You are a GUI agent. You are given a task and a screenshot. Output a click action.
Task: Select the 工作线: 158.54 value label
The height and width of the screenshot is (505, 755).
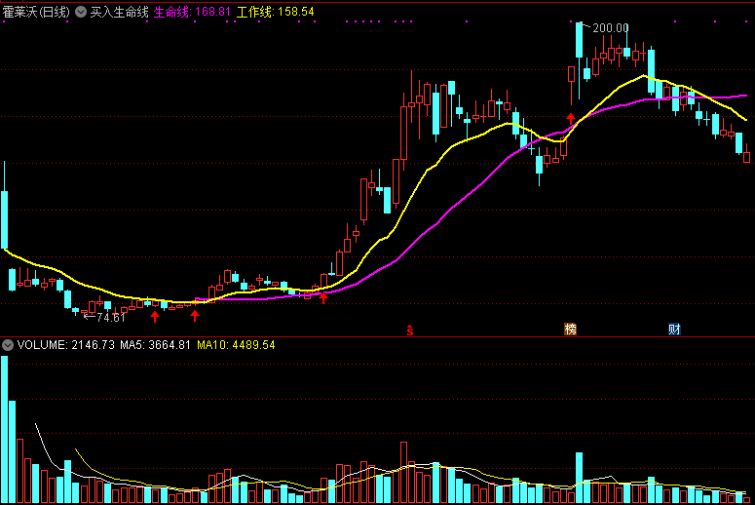point(275,12)
